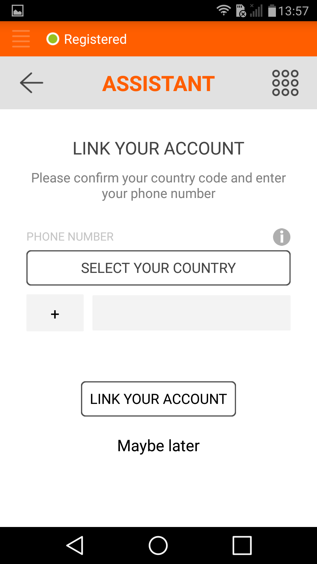Image resolution: width=317 pixels, height=564 pixels.
Task: Tap the Registered status label
Action: tap(95, 39)
